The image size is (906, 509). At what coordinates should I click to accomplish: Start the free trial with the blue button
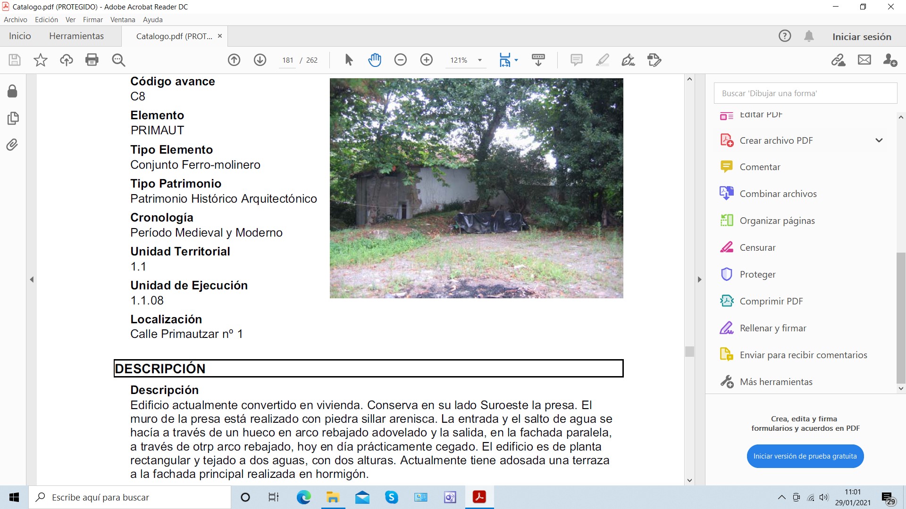click(x=805, y=456)
